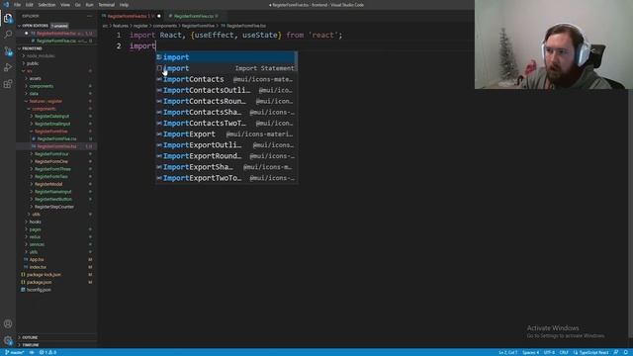Open the Accounts icon in activity bar
The image size is (633, 356).
pos(8,323)
